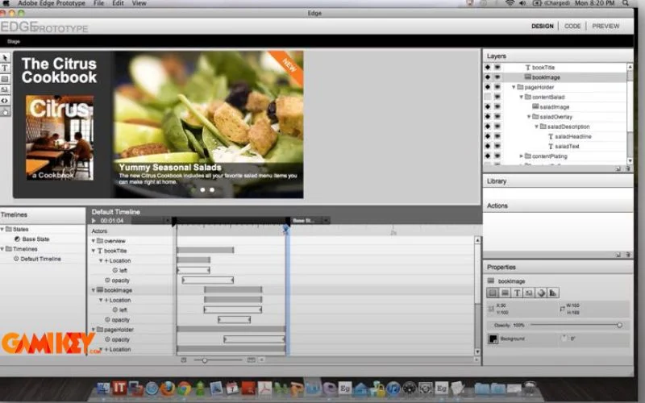
Task: Open the File menu
Action: [x=98, y=3]
